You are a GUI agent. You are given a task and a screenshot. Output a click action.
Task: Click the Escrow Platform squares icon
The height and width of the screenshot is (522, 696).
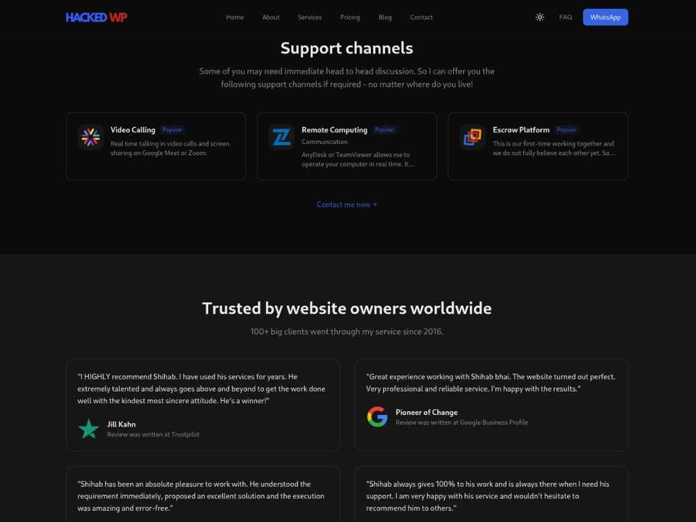[x=473, y=137]
